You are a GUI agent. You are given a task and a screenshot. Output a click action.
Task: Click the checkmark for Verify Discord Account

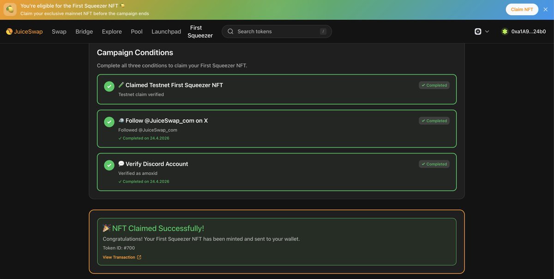[x=109, y=165]
